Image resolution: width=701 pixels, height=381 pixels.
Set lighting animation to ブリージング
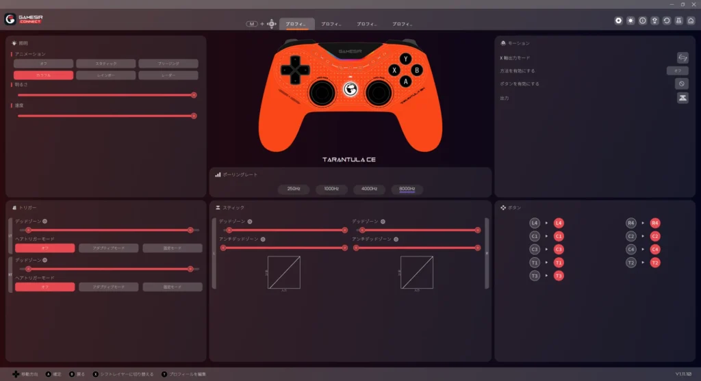(168, 64)
